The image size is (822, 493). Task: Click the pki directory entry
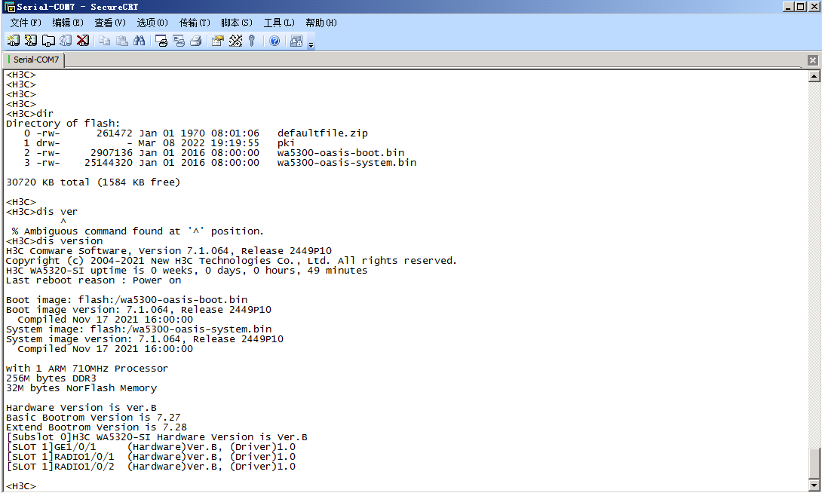tap(286, 143)
